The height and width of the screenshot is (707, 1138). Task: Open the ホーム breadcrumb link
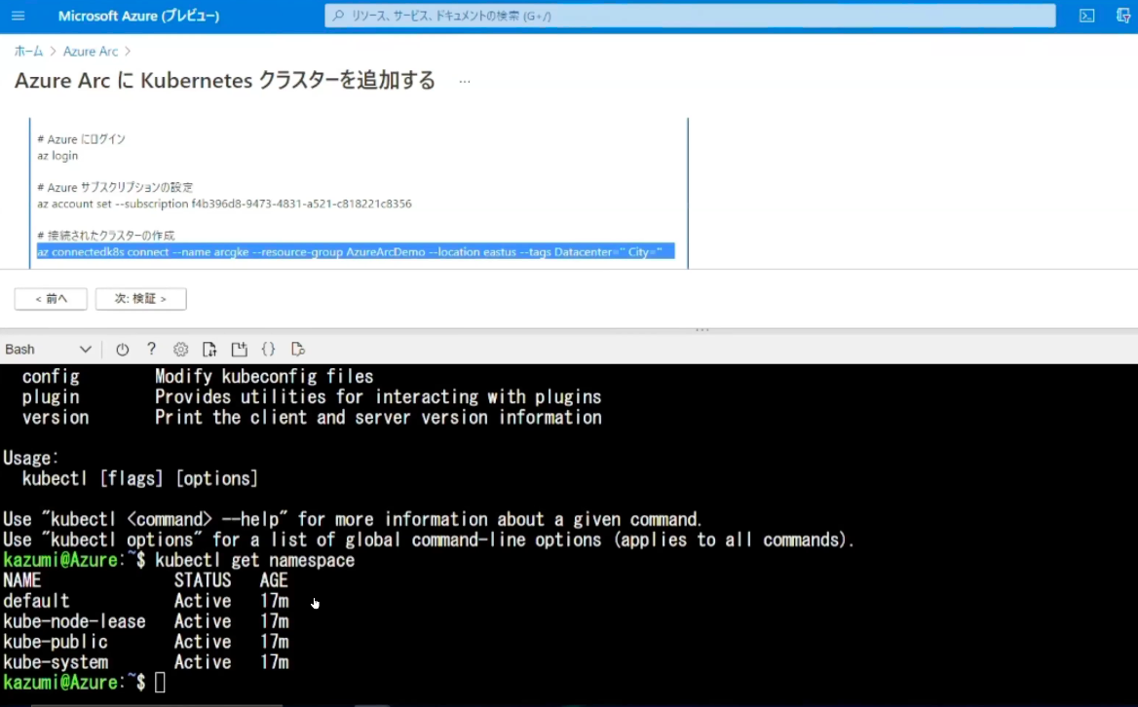(28, 51)
